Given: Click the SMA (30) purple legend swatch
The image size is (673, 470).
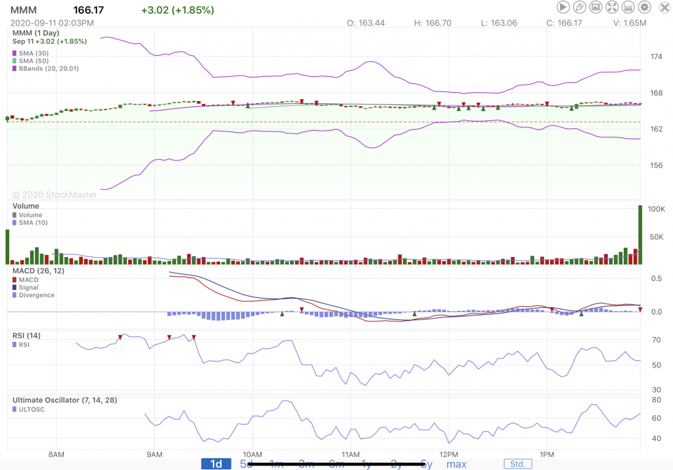Looking at the screenshot, I should point(15,53).
